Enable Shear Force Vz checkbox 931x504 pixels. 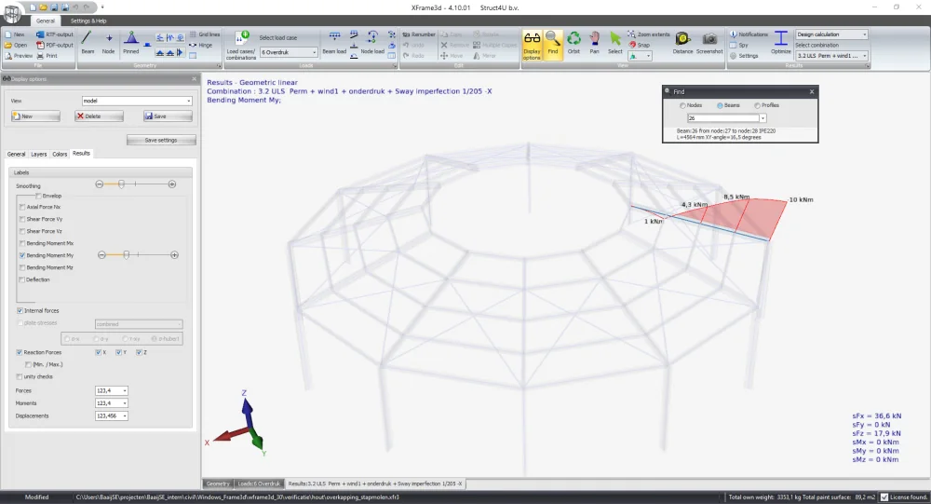click(22, 231)
